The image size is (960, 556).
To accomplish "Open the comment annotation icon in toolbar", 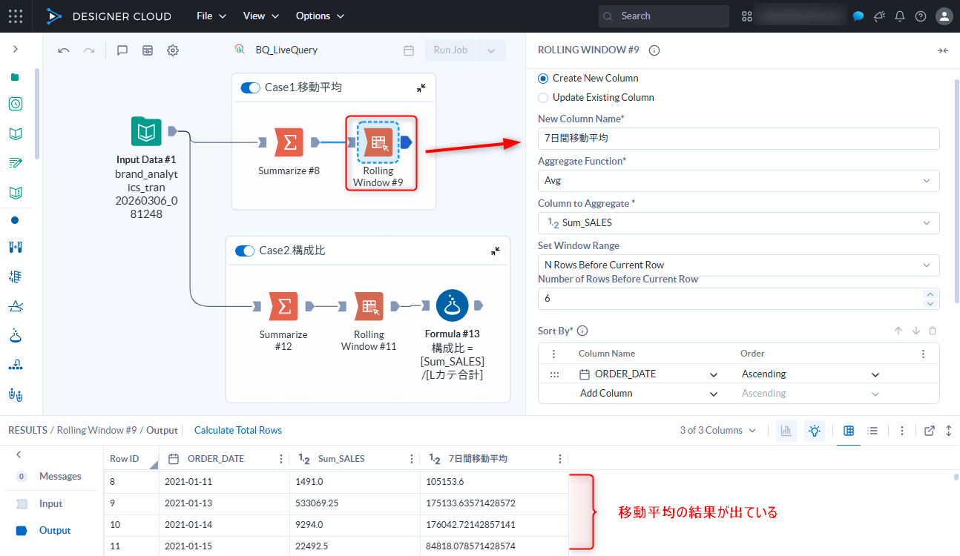I will point(122,50).
